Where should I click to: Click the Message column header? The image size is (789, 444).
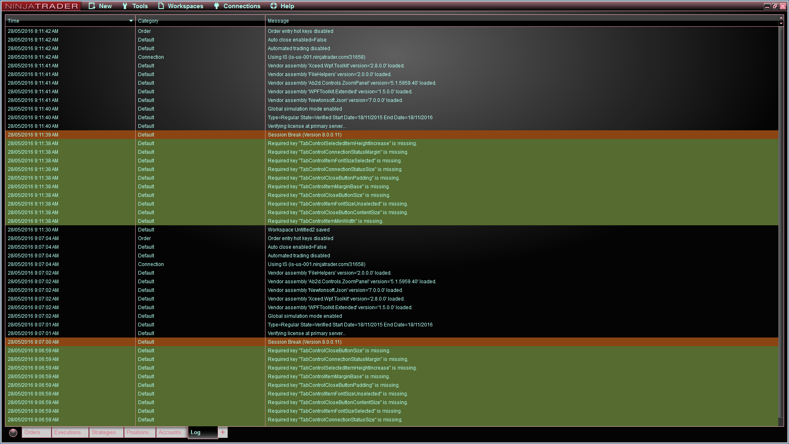278,21
